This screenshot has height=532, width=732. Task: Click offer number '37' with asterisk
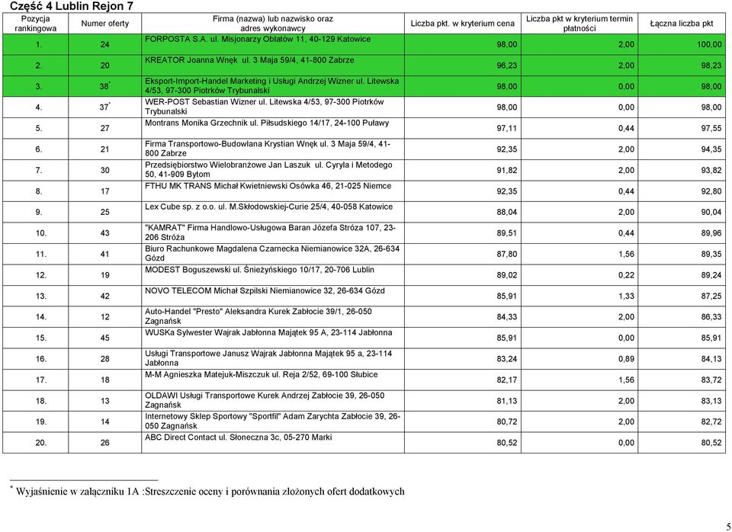click(104, 107)
